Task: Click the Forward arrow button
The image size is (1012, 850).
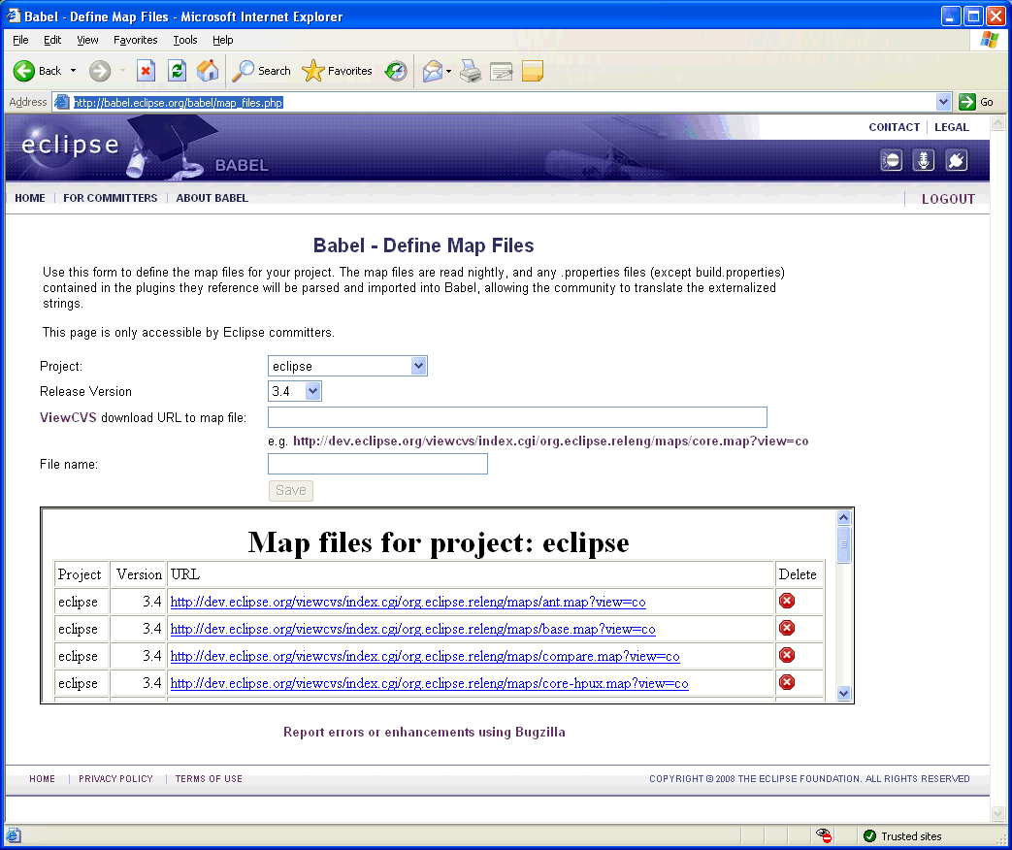Action: click(99, 71)
